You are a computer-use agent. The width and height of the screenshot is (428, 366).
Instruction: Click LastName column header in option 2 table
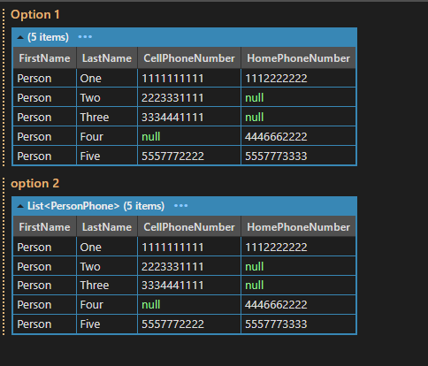tap(107, 227)
